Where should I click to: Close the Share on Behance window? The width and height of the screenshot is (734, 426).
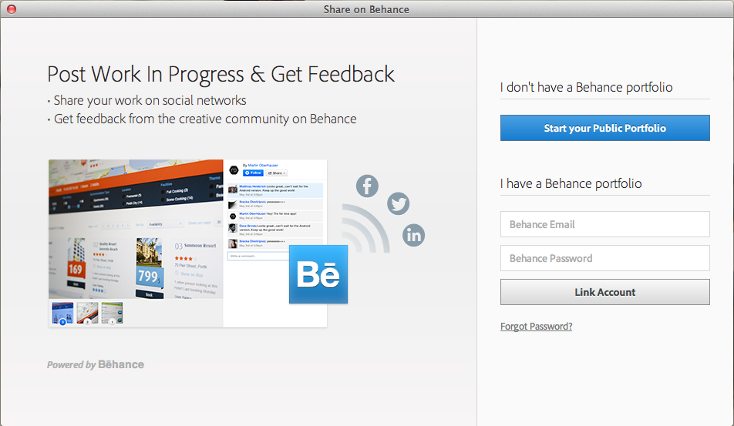click(12, 9)
